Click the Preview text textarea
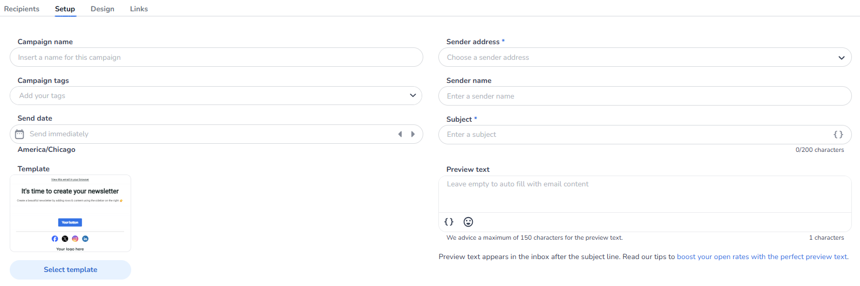 (645, 194)
